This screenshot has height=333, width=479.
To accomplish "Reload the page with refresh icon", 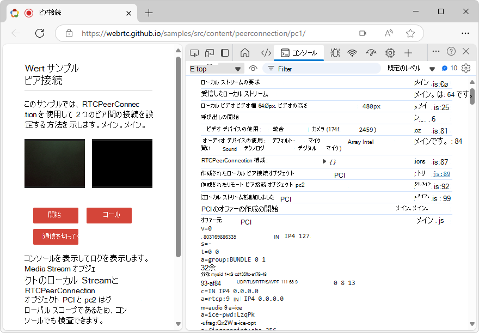I will [x=40, y=33].
